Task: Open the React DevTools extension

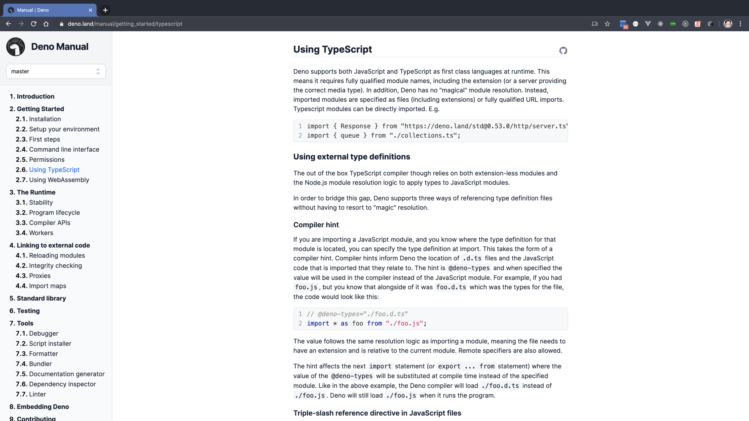Action: (660, 24)
